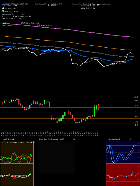Click the '30 Sep' first date axis label
140x186 pixels.
click(2, 134)
